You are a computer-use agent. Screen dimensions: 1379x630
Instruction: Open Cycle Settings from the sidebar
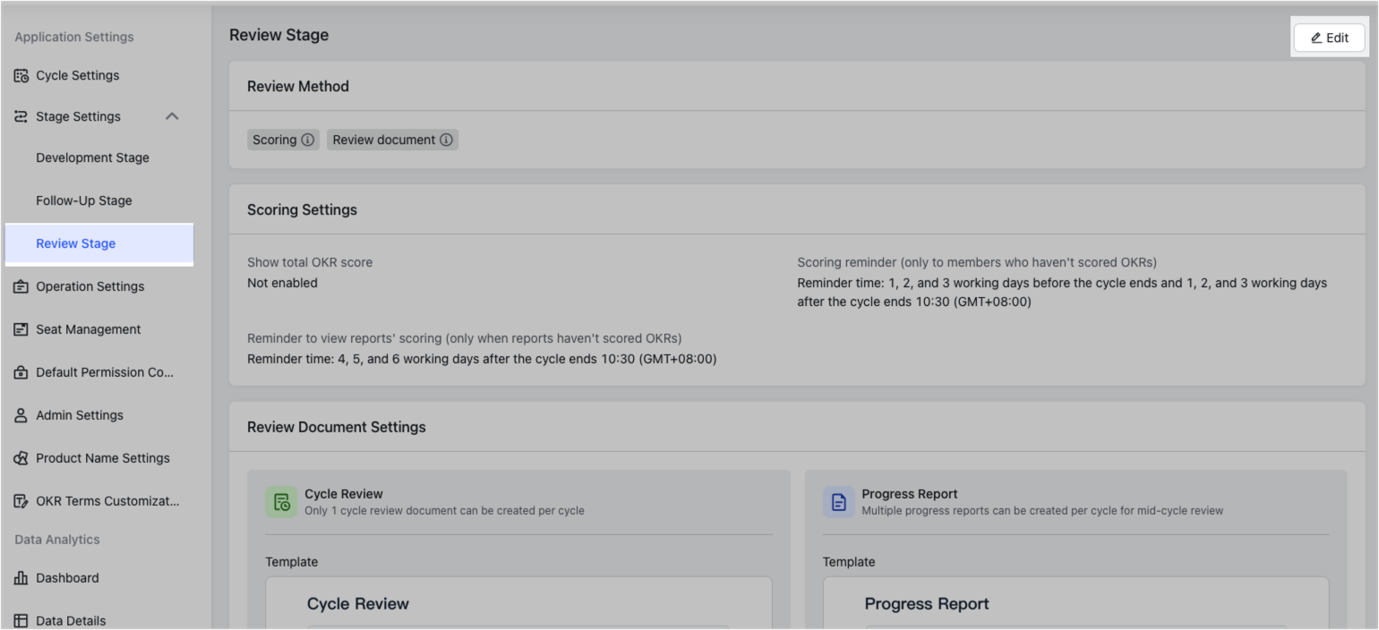[x=77, y=75]
